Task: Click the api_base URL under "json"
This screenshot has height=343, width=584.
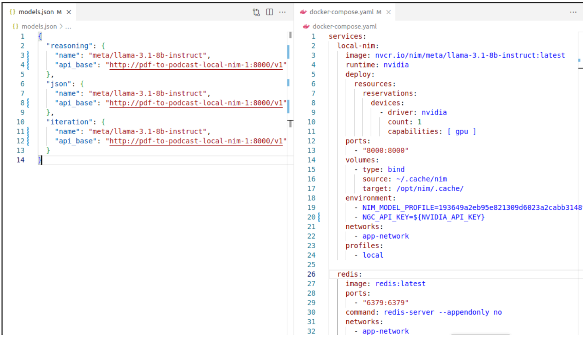Action: pyautogui.click(x=196, y=103)
